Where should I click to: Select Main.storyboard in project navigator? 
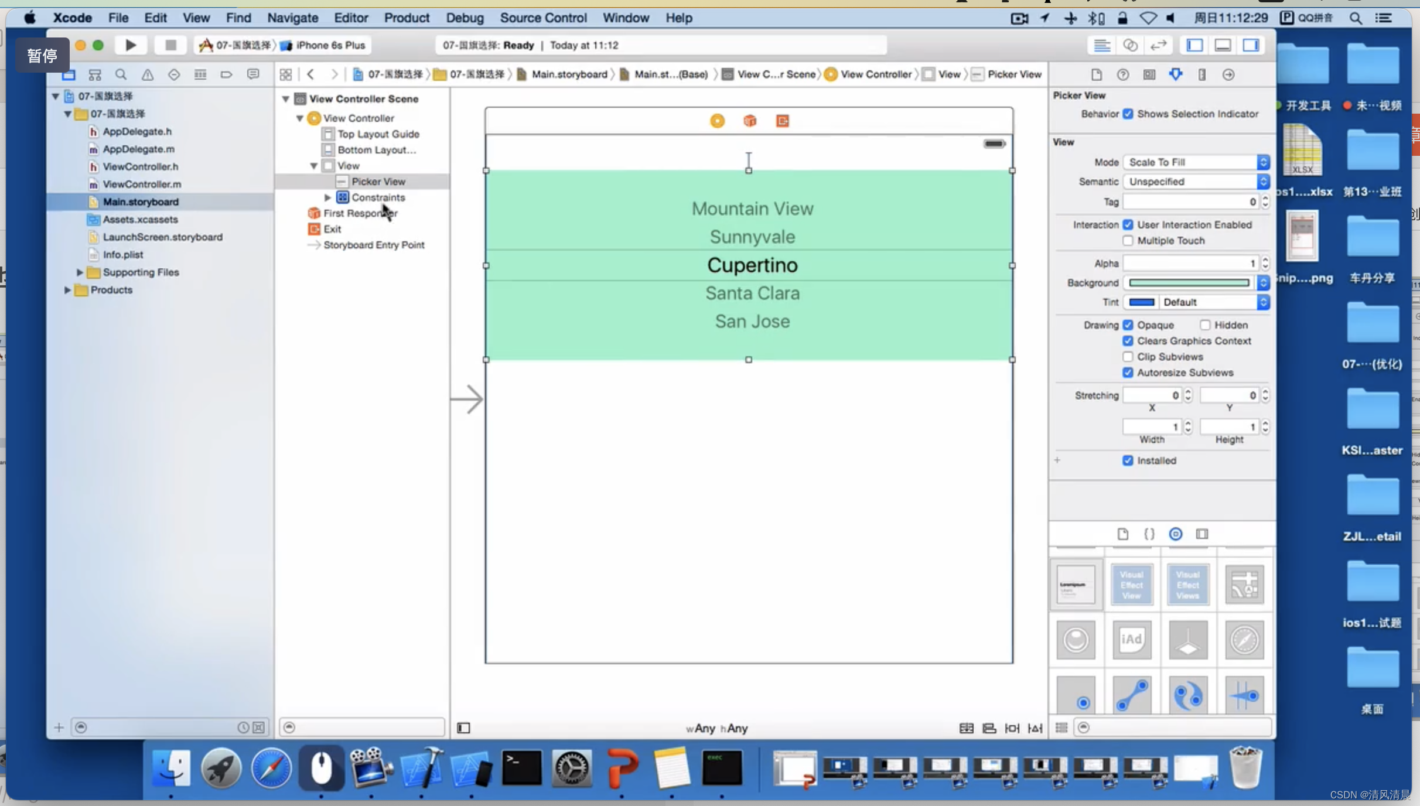point(141,201)
